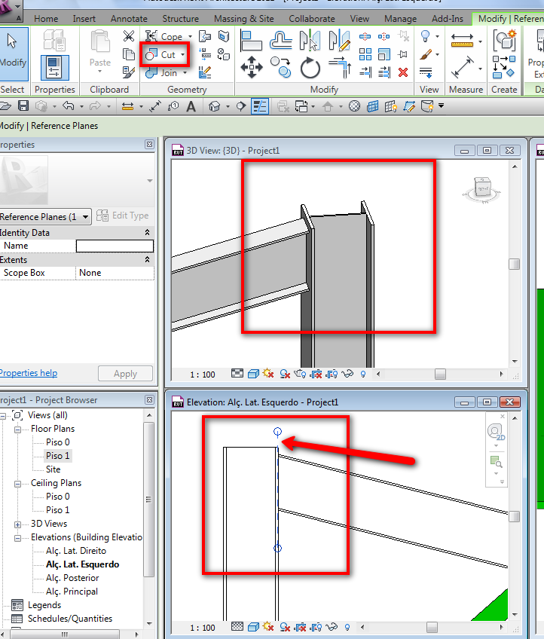This screenshot has height=639, width=544.
Task: Close the Project Browser panel
Action: click(149, 400)
